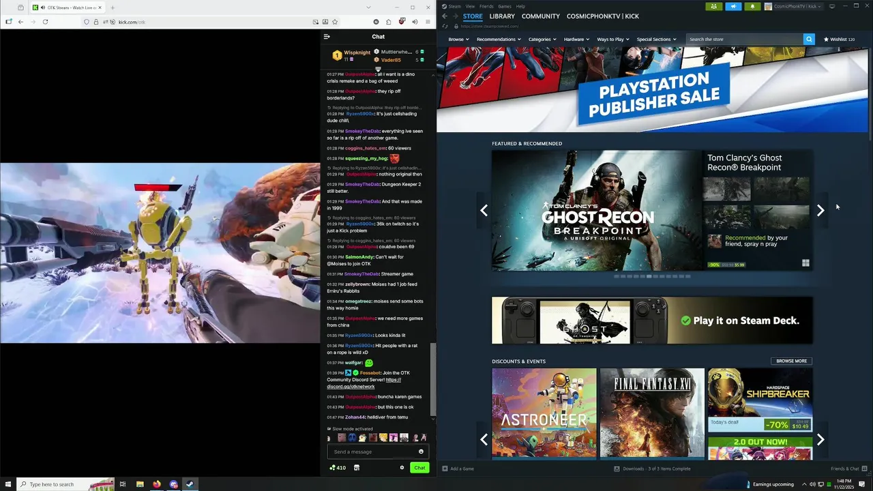Open the Firefox hamburger application menu
Viewport: 873px width, 491px height.
coord(428,22)
